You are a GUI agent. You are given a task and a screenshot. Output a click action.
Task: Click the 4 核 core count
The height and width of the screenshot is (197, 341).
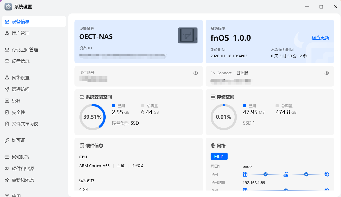pos(121,166)
